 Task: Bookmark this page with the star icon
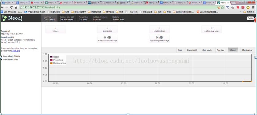coord(222,7)
